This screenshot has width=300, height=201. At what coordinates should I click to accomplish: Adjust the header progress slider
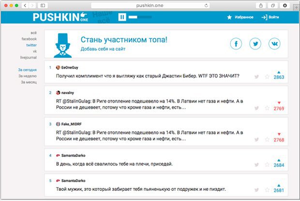(140, 17)
